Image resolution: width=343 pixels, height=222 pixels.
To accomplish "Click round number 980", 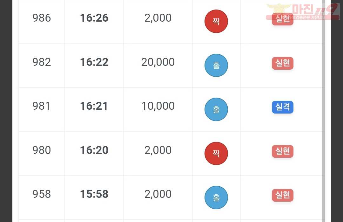I will coord(42,150).
